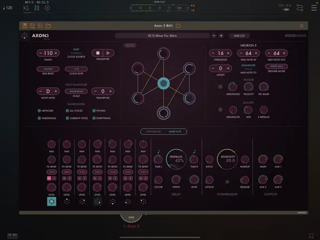Toggle the orange power bypass icon beside Axon 3 @A1
This screenshot has height=240, width=320.
[x=178, y=26]
